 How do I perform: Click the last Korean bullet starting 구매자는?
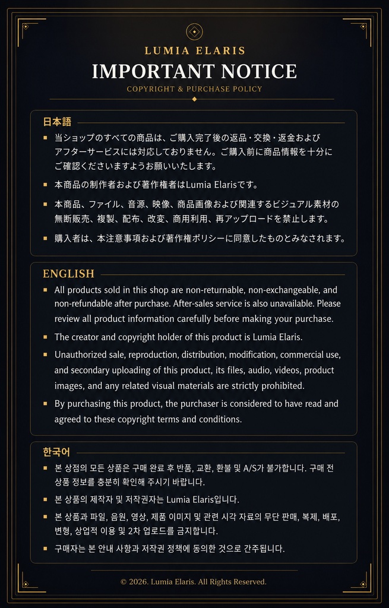pyautogui.click(x=169, y=548)
